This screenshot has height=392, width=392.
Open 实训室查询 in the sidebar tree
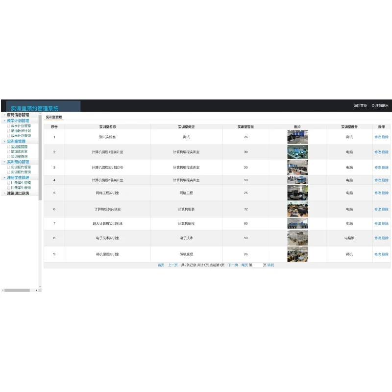click(x=19, y=156)
